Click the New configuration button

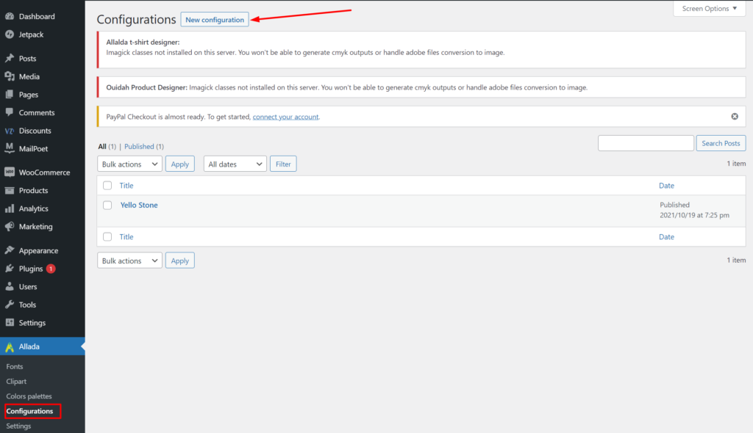tap(214, 20)
